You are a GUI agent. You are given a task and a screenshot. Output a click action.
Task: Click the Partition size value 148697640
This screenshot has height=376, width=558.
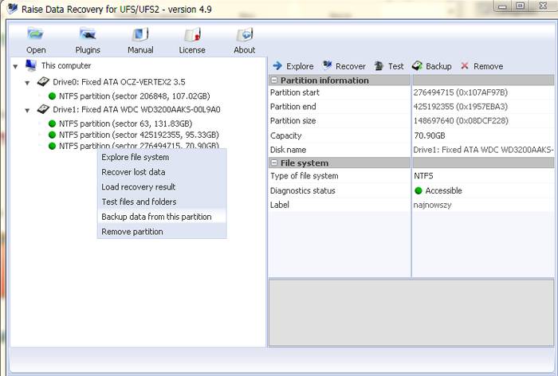461,121
